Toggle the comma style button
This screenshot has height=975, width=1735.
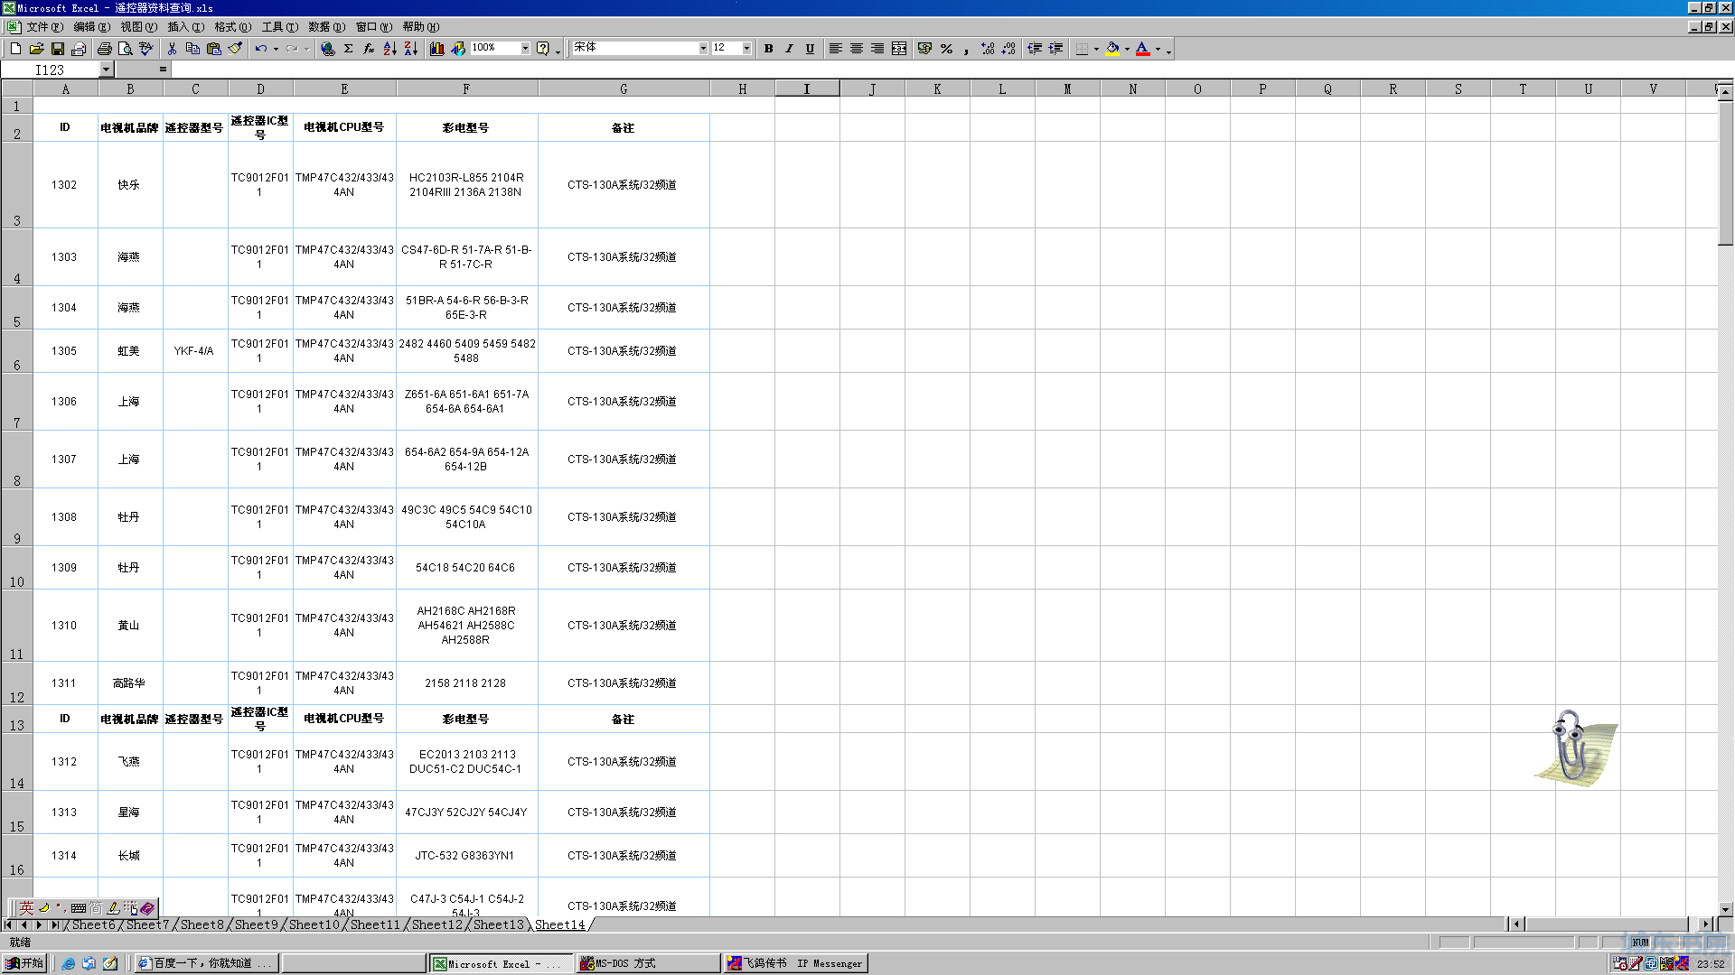coord(967,49)
